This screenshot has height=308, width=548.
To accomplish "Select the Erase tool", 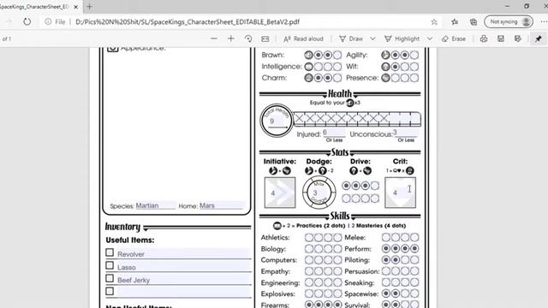I will click(454, 38).
